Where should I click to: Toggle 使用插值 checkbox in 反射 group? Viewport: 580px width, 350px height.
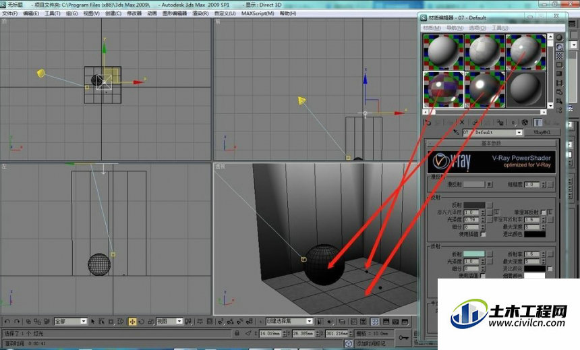(483, 234)
